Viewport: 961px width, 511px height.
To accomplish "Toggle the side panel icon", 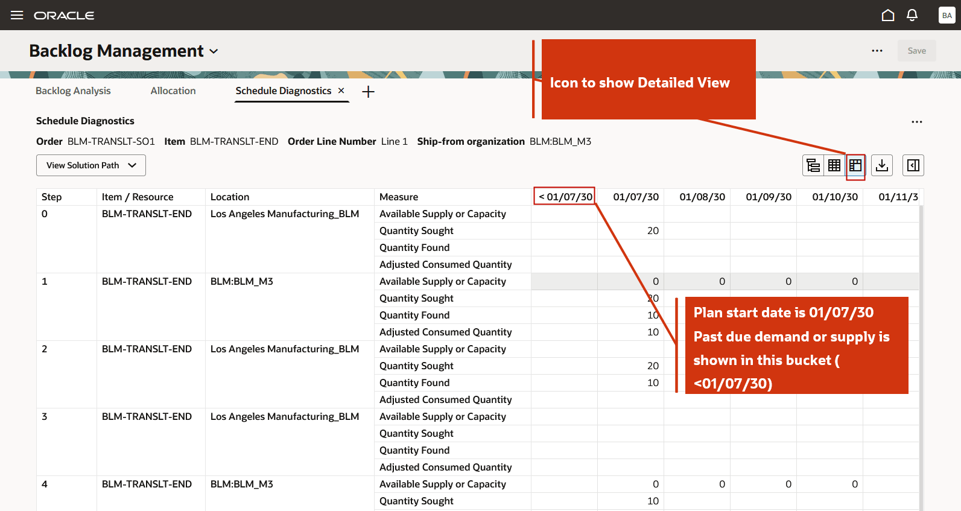I will (913, 165).
